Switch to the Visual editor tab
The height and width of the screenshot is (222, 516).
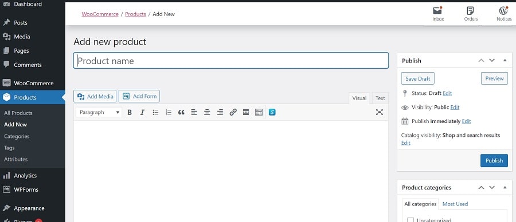(359, 98)
